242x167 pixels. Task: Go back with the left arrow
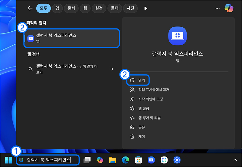click(x=30, y=8)
